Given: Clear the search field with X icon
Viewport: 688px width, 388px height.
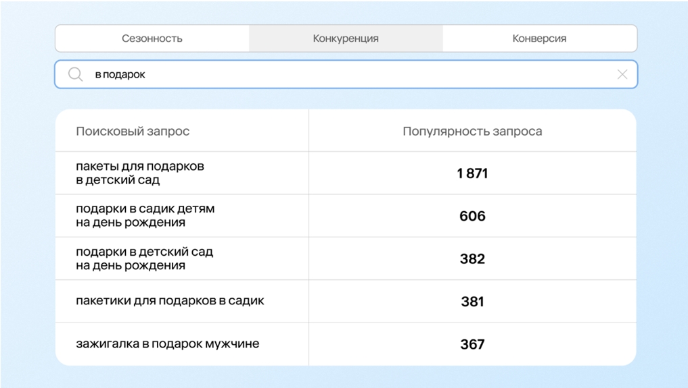Looking at the screenshot, I should pos(622,74).
